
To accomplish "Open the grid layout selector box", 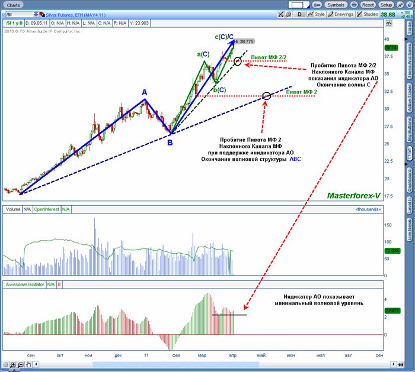I will click(299, 5).
